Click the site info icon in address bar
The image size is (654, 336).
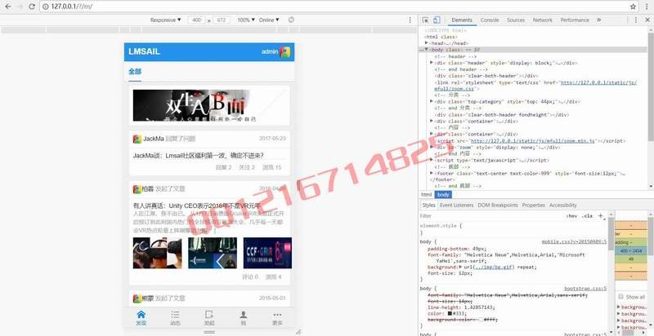[46, 7]
